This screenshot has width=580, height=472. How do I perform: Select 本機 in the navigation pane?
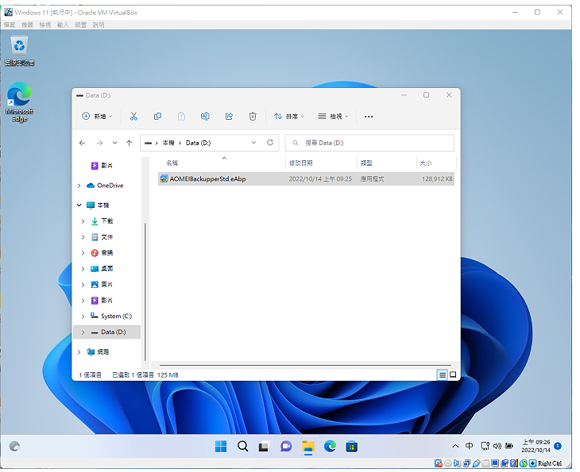[x=102, y=205]
